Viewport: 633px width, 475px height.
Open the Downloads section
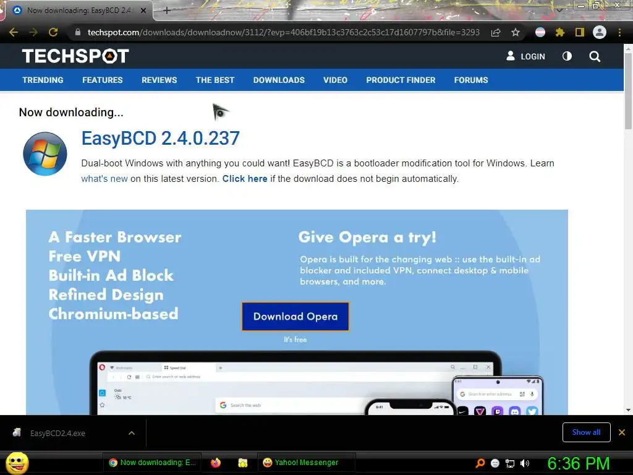[x=279, y=80]
